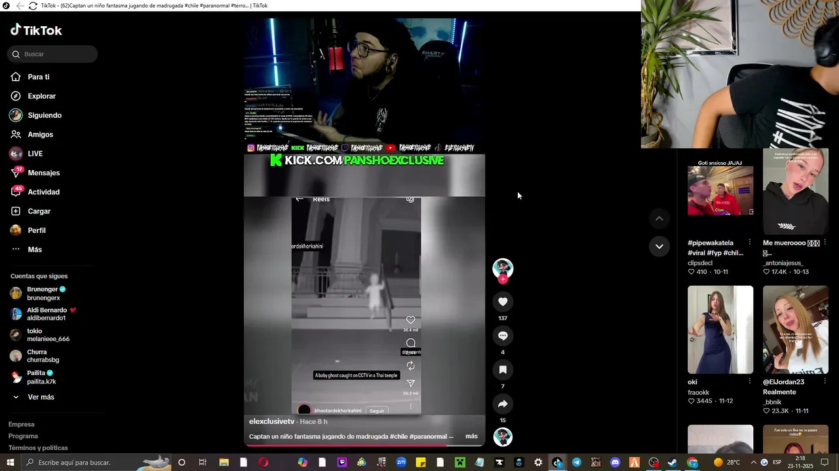Focus the Buscar search field
Image resolution: width=839 pixels, height=471 pixels.
[52, 54]
